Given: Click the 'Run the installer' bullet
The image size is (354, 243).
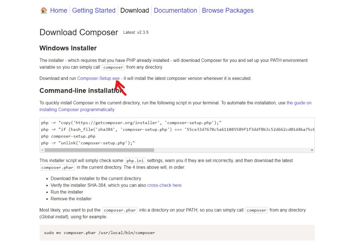Looking at the screenshot, I should tap(67, 192).
